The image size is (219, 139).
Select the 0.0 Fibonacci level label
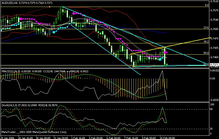207,5
